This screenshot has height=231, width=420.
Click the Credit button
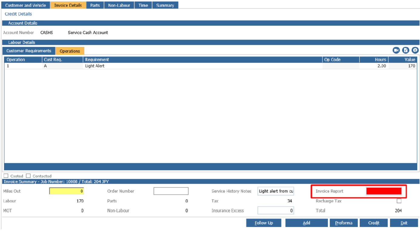(x=374, y=223)
